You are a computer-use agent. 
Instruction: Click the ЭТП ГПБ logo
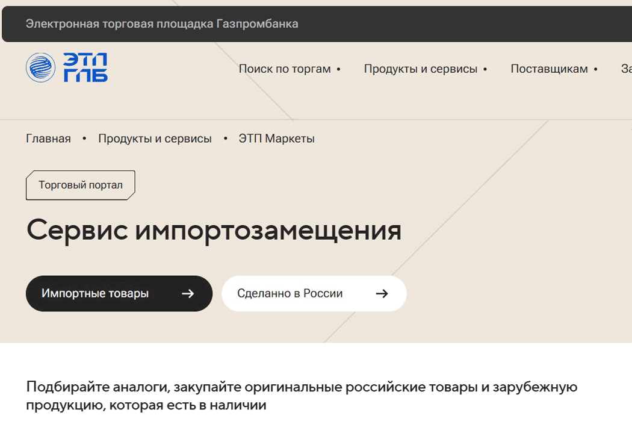pos(67,67)
